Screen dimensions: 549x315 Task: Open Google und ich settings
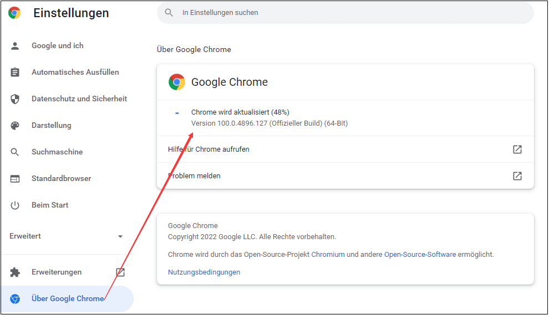click(58, 45)
